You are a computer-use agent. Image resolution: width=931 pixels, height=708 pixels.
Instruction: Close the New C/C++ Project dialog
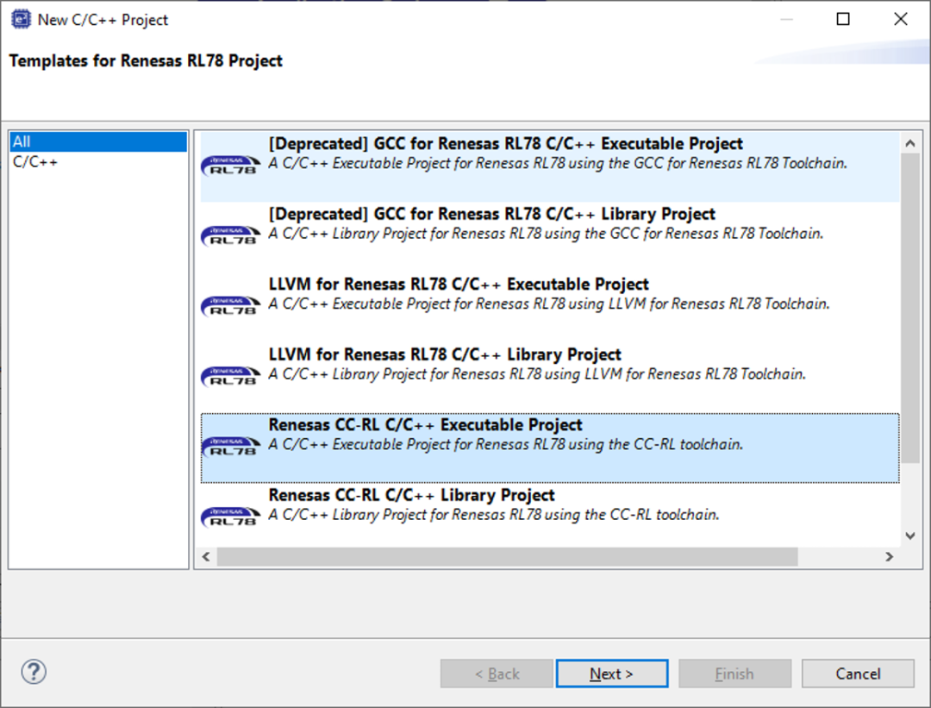tap(900, 19)
